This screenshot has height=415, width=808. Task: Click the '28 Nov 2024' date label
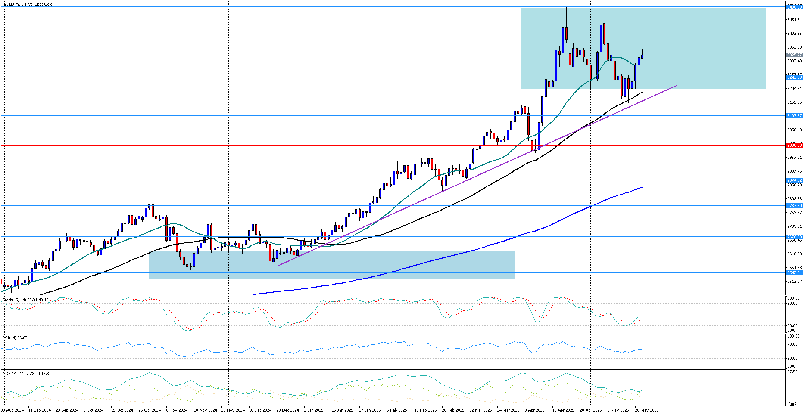(233, 410)
